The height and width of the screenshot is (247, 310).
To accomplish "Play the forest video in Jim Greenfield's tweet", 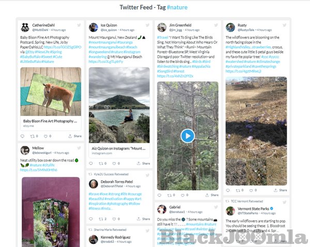I will pos(187,136).
